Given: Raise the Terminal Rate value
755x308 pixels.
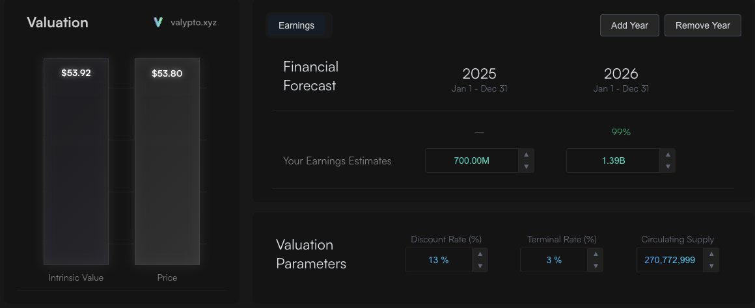Looking at the screenshot, I should pyautogui.click(x=595, y=254).
